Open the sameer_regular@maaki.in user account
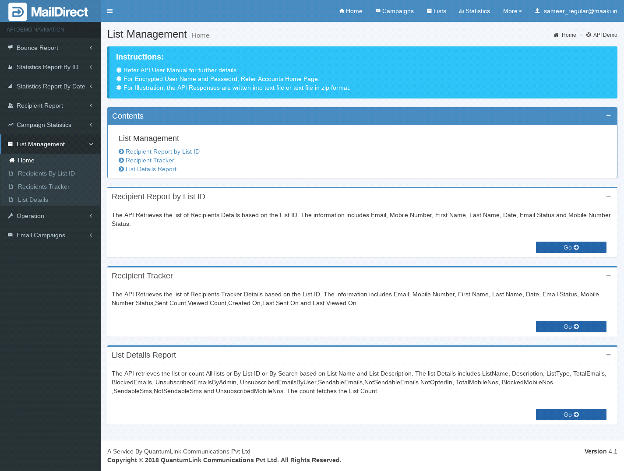The image size is (624, 471). [x=576, y=11]
